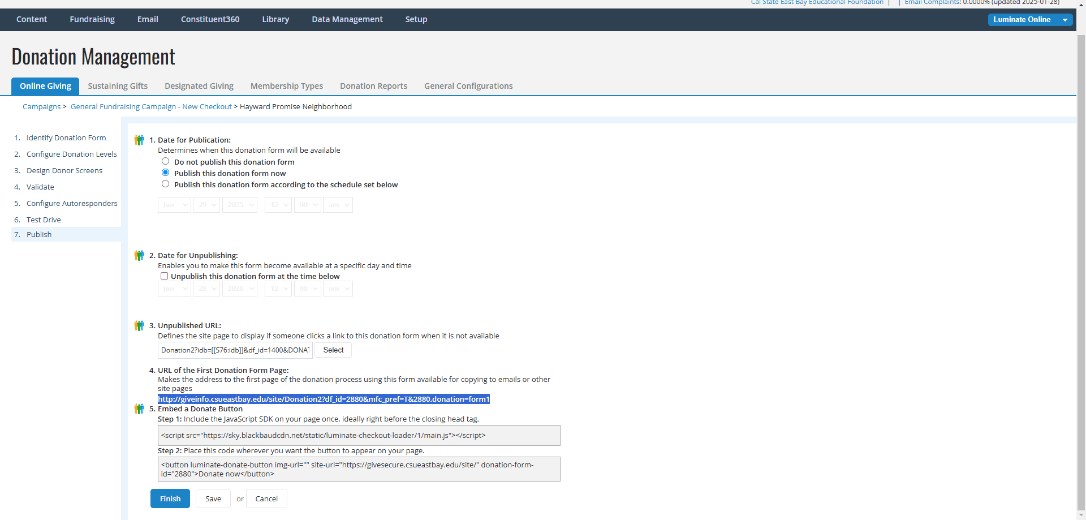This screenshot has height=520, width=1086.
Task: Click the Select button for Unpublished URL
Action: [333, 350]
